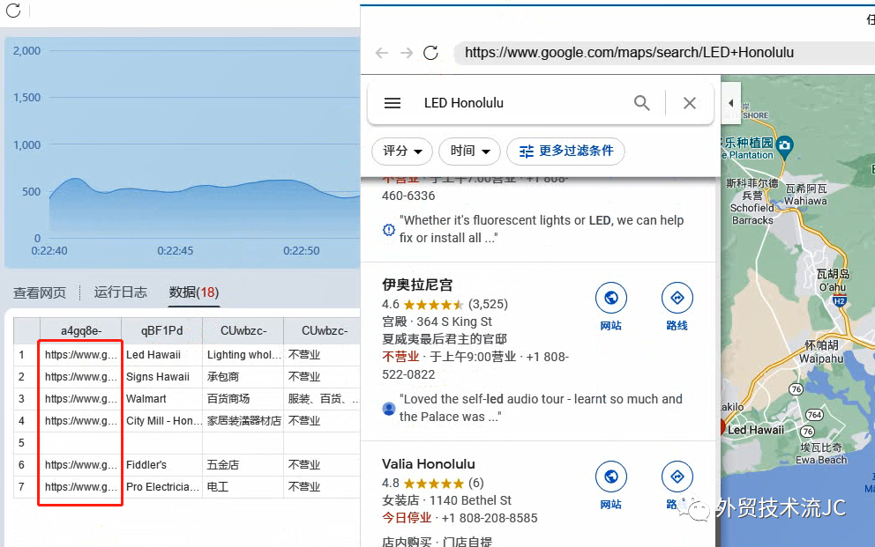Go forward in the embedded browser

[x=407, y=53]
